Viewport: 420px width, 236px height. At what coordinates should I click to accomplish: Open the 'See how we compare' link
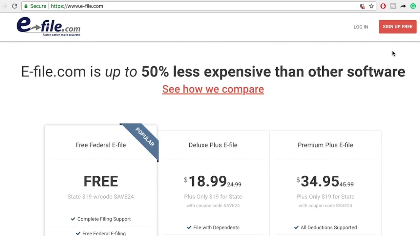pos(213,89)
